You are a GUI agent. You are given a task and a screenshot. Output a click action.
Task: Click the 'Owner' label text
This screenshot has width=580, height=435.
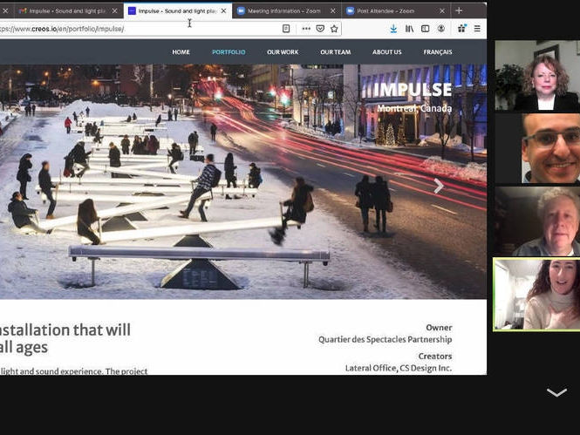439,328
